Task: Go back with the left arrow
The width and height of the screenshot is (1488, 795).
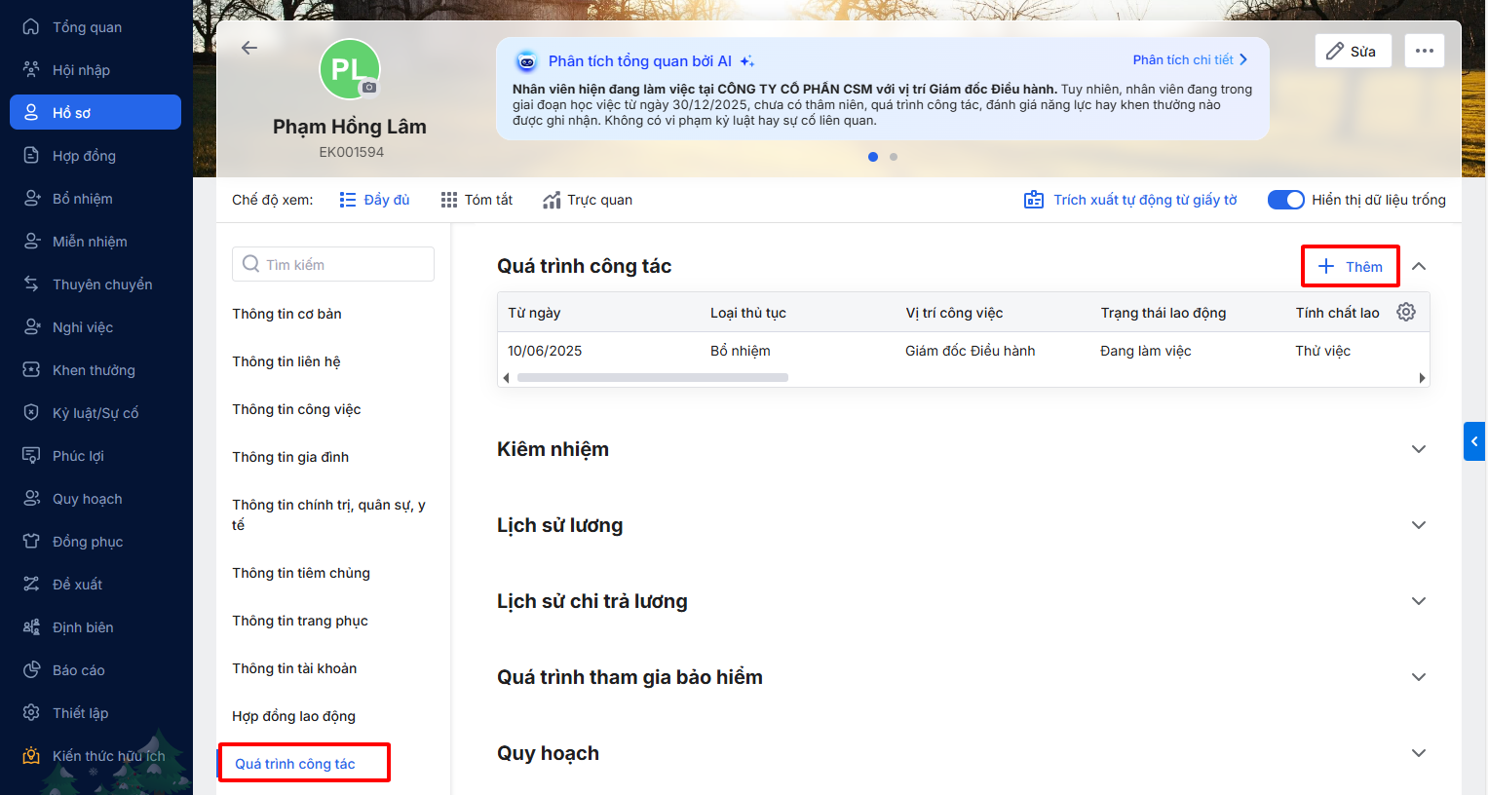Action: point(249,48)
